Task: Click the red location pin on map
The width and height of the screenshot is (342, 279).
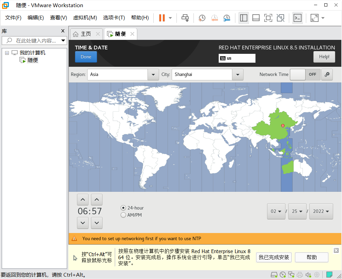Action: pos(283,126)
